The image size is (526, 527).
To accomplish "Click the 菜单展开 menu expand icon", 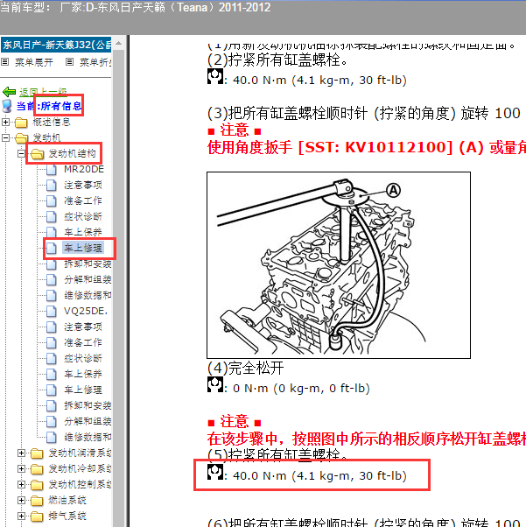I will pyautogui.click(x=4, y=62).
